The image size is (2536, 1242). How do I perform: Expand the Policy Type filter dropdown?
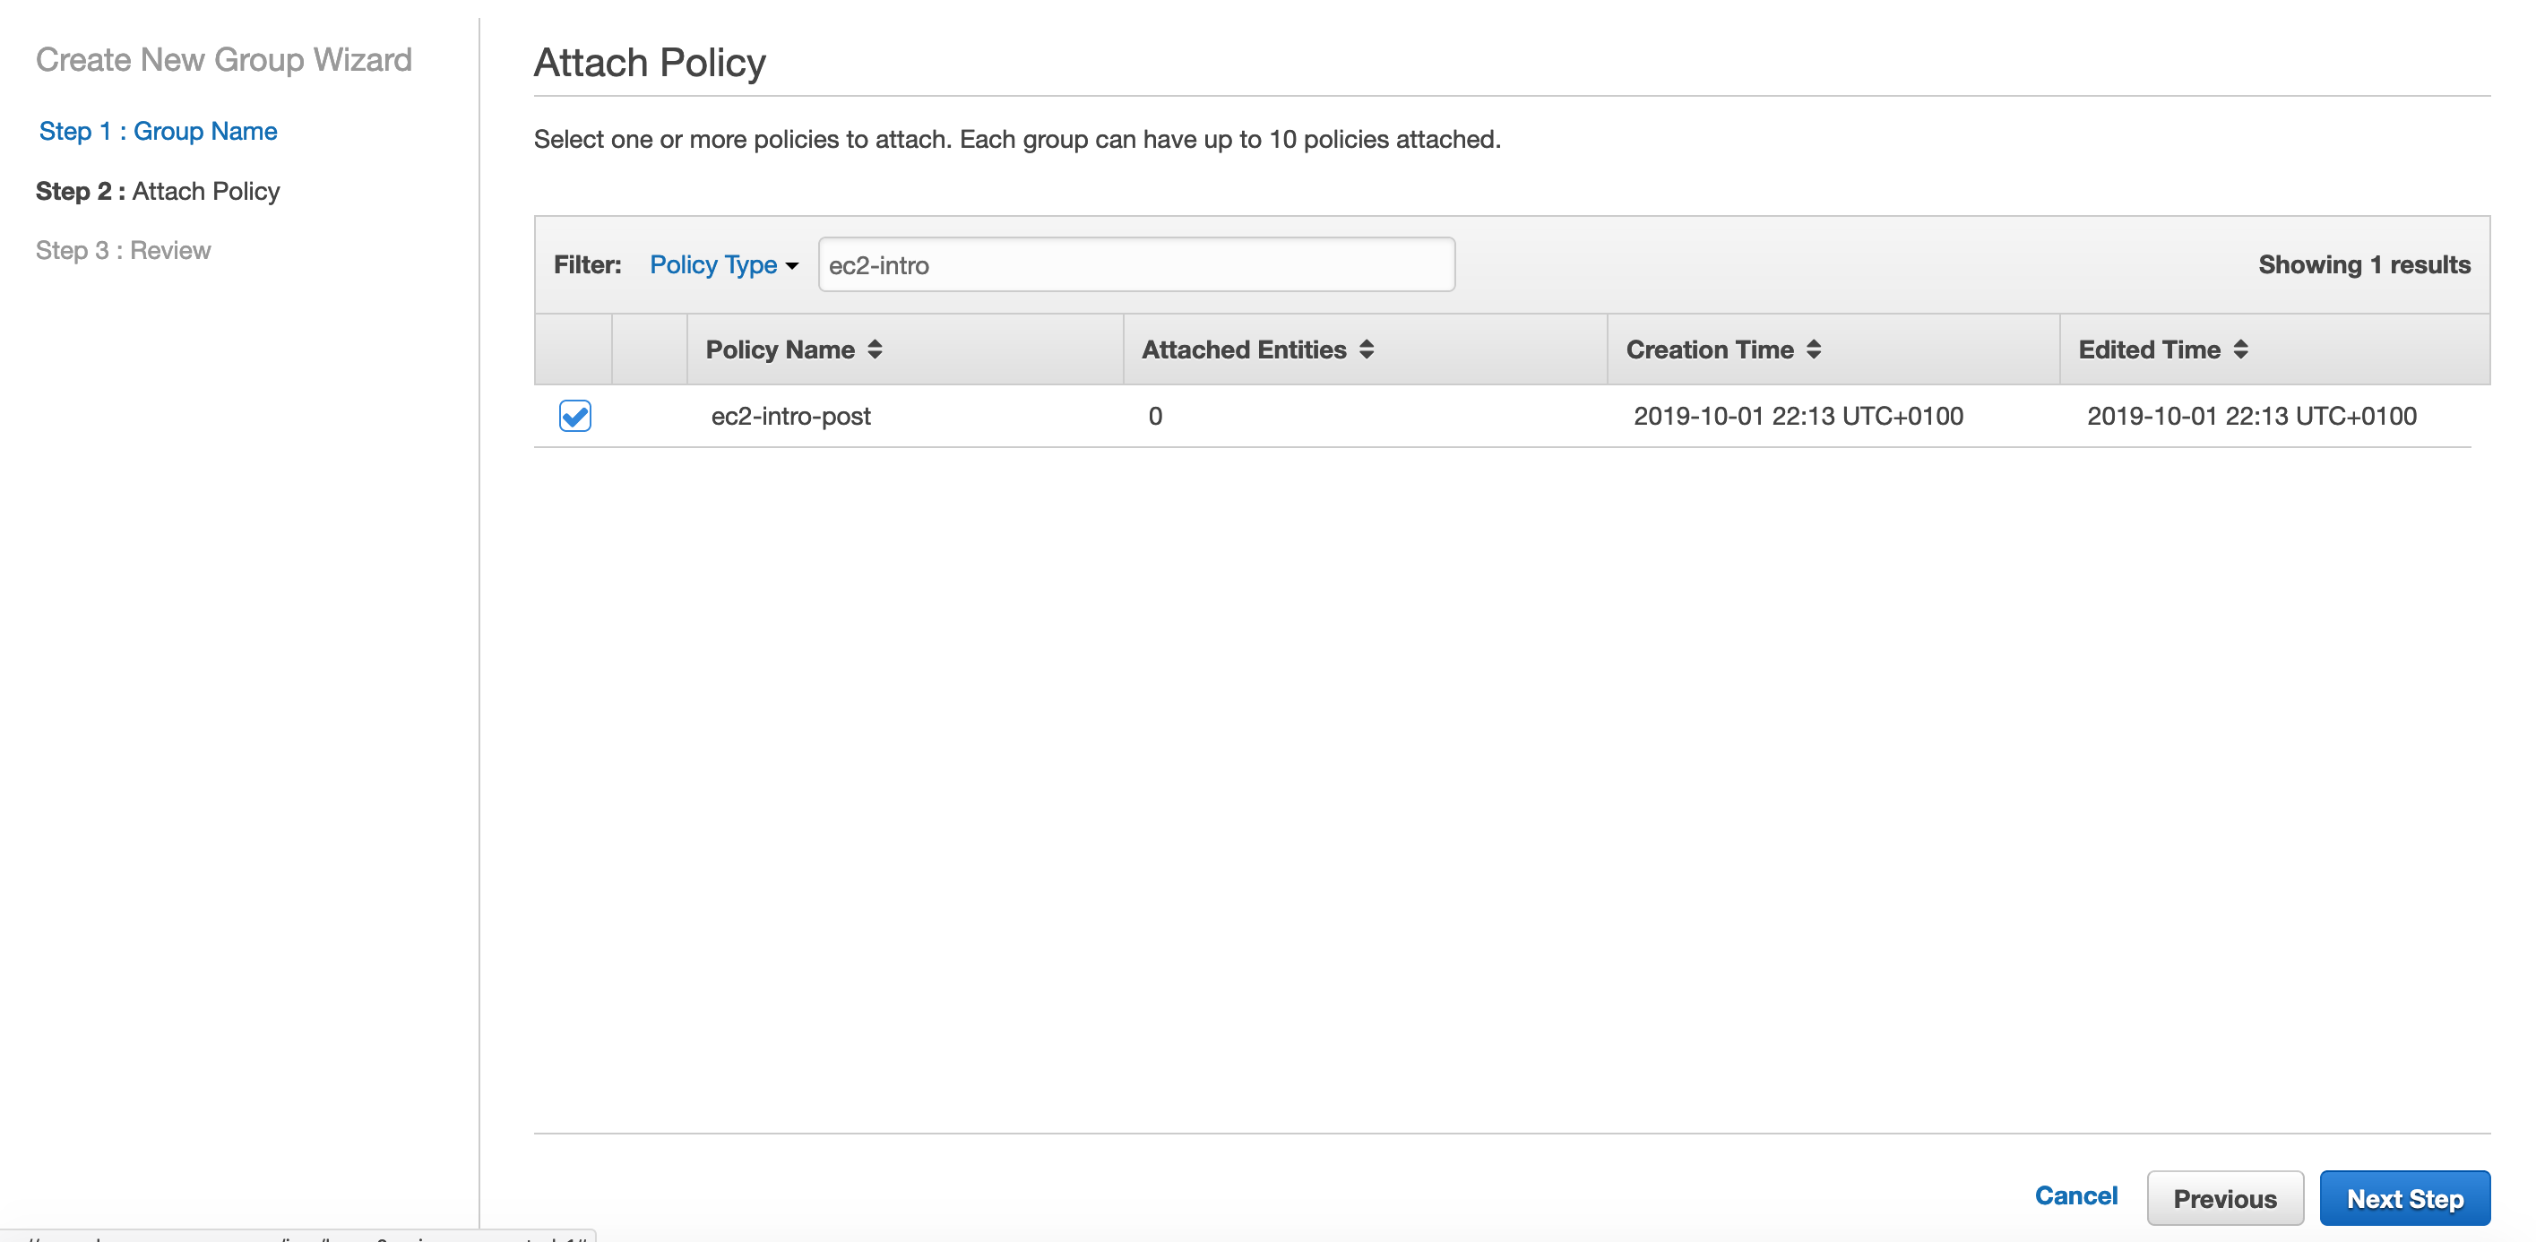pyautogui.click(x=725, y=263)
